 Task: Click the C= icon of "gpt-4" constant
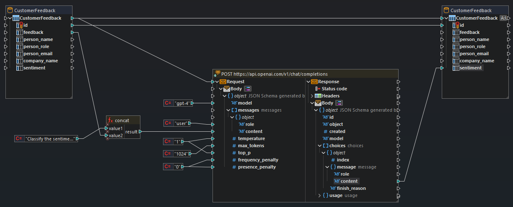168,103
